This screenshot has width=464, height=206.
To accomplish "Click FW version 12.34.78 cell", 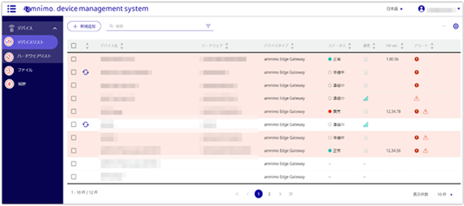I will pos(393,111).
